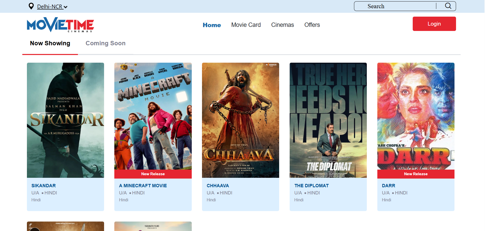Click New Release badge on Minecraft card
This screenshot has width=485, height=231.
click(153, 174)
